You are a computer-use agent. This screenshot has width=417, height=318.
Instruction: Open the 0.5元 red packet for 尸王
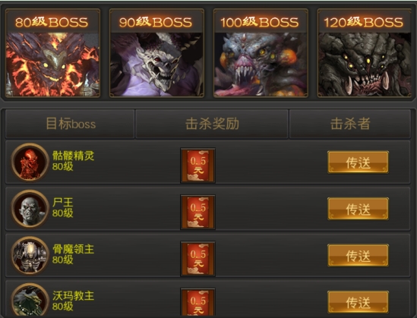197,212
